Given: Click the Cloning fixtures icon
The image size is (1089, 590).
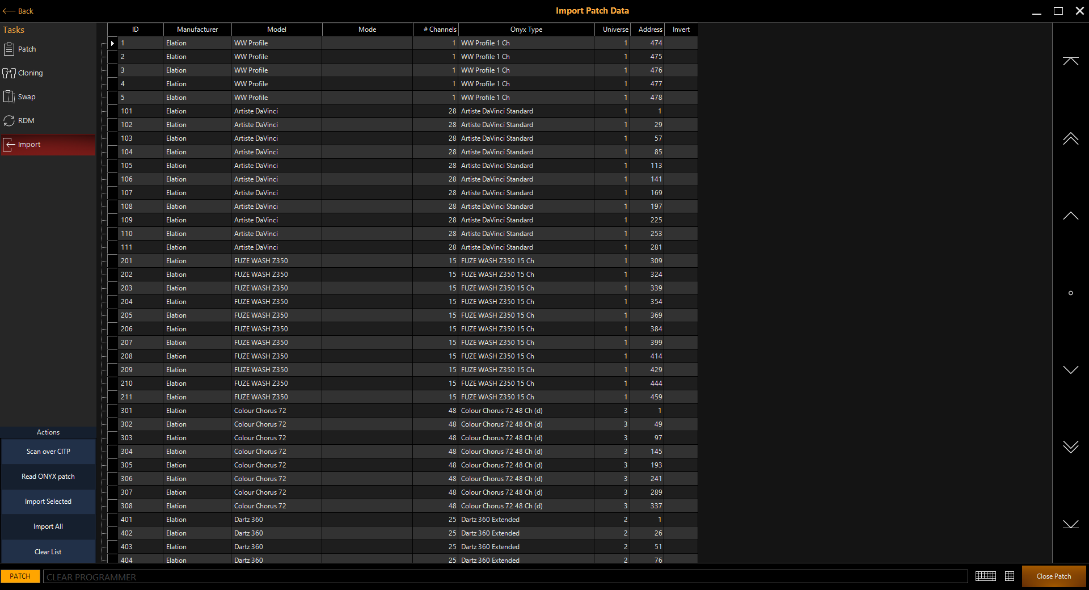Looking at the screenshot, I should pos(9,73).
